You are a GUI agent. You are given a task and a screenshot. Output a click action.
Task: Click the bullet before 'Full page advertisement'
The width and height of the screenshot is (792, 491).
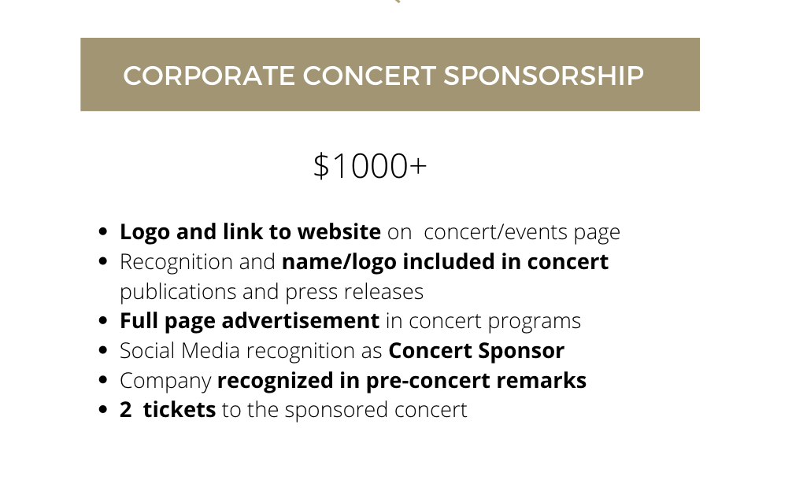click(x=103, y=320)
